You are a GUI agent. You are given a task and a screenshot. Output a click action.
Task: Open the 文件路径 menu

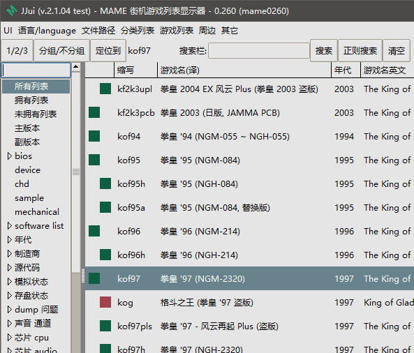click(98, 31)
